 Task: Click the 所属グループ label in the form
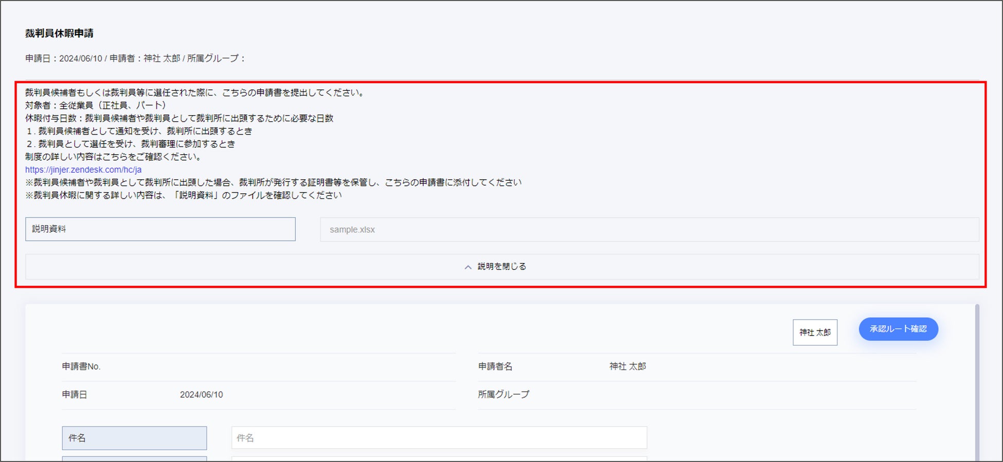pyautogui.click(x=504, y=395)
